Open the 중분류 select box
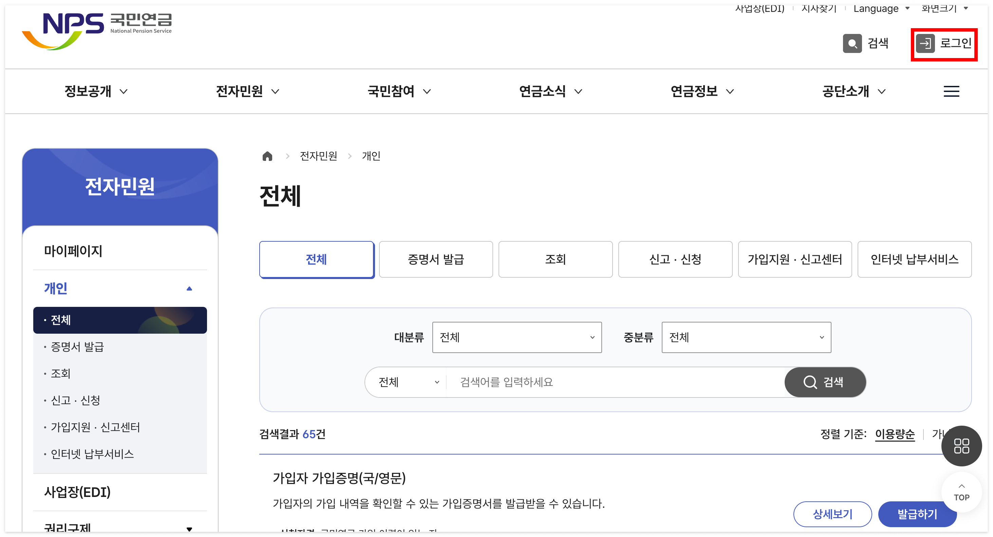 click(746, 337)
